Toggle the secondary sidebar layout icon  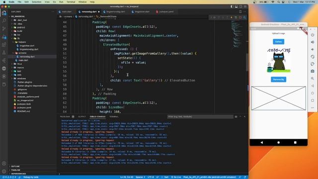[x=240, y=6]
